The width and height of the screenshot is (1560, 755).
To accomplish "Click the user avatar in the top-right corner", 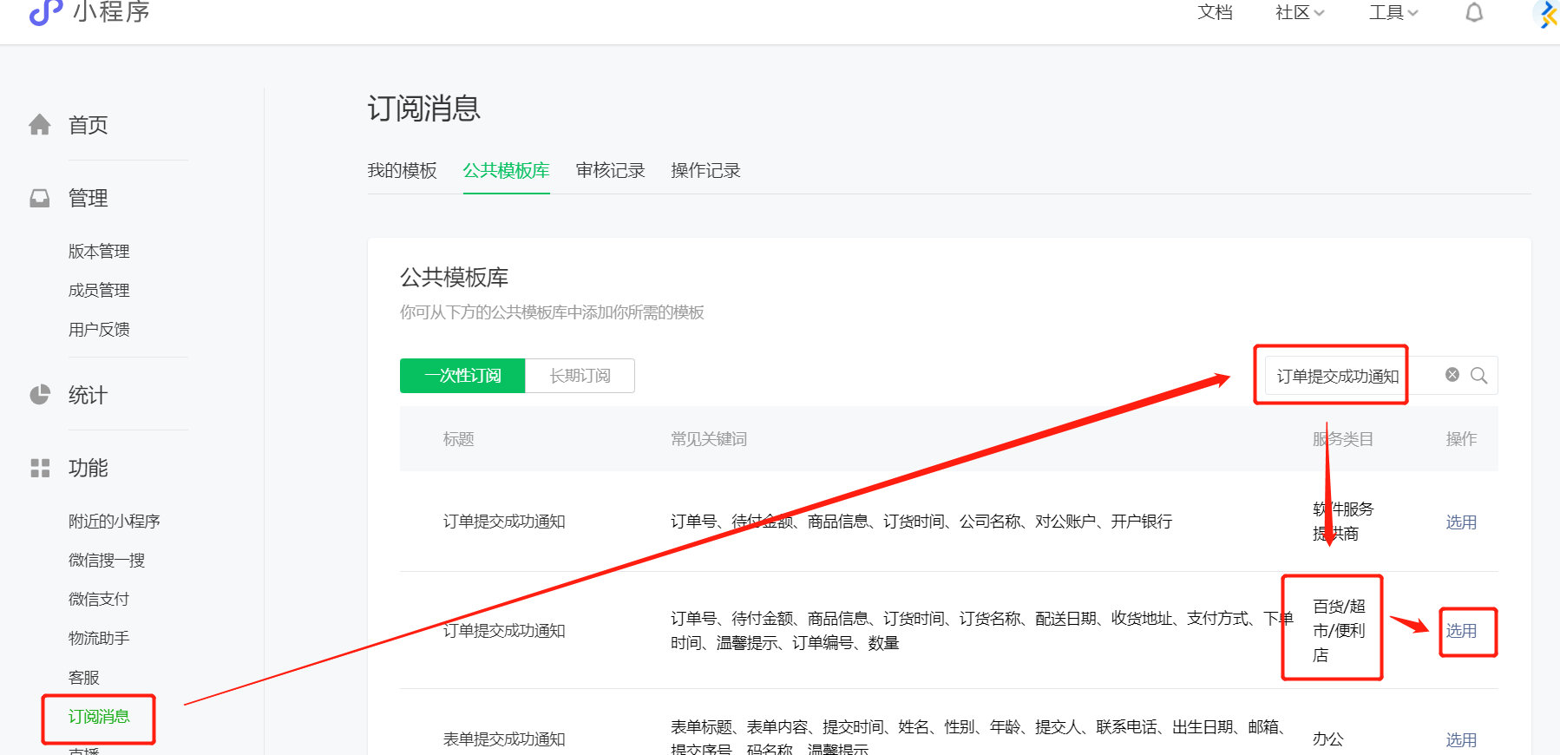I will tap(1546, 13).
